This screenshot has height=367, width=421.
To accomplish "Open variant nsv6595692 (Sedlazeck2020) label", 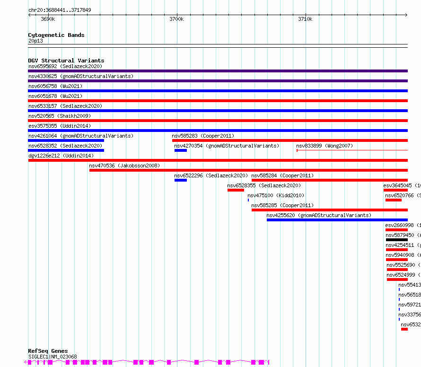I will tap(65, 66).
